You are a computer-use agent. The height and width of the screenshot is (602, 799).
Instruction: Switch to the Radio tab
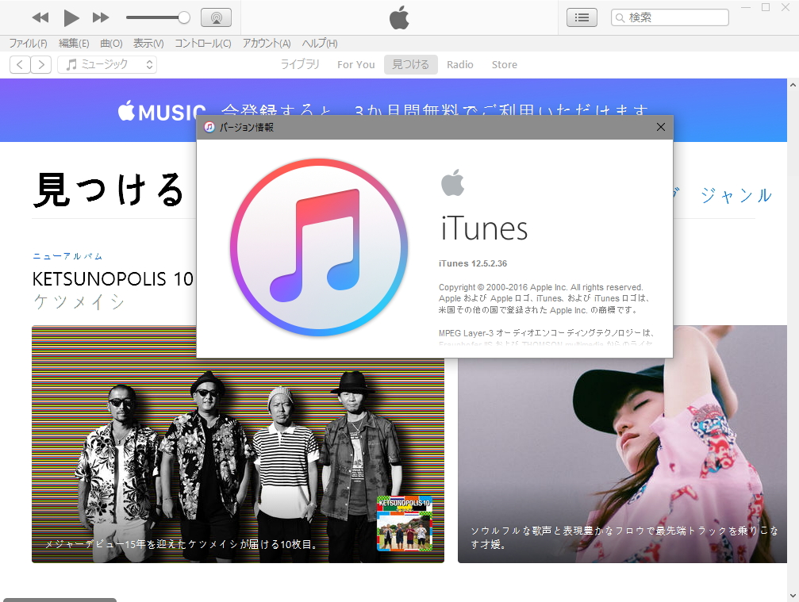(x=460, y=64)
